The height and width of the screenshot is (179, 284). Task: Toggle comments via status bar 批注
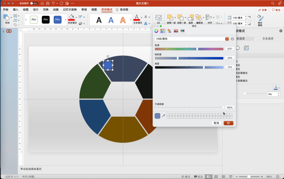[x=199, y=177]
